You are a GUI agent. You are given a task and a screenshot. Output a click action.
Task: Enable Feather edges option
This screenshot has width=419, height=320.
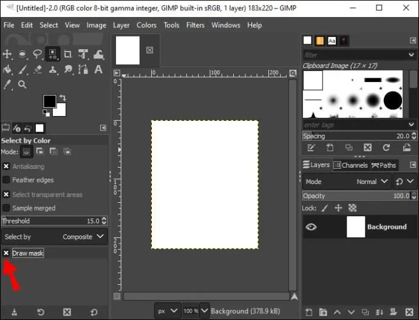pos(6,180)
